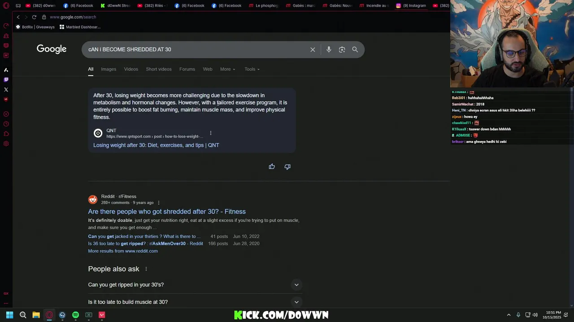574x322 pixels.
Task: Open People also ask three-dot options
Action: pyautogui.click(x=146, y=269)
